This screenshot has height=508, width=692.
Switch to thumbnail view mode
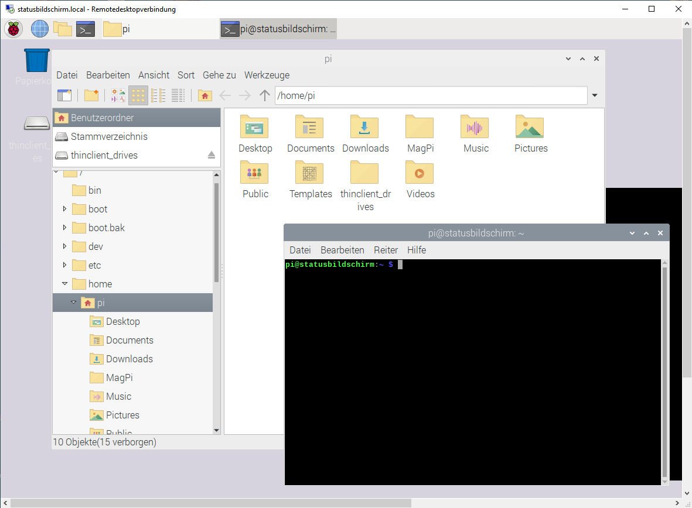pos(118,95)
